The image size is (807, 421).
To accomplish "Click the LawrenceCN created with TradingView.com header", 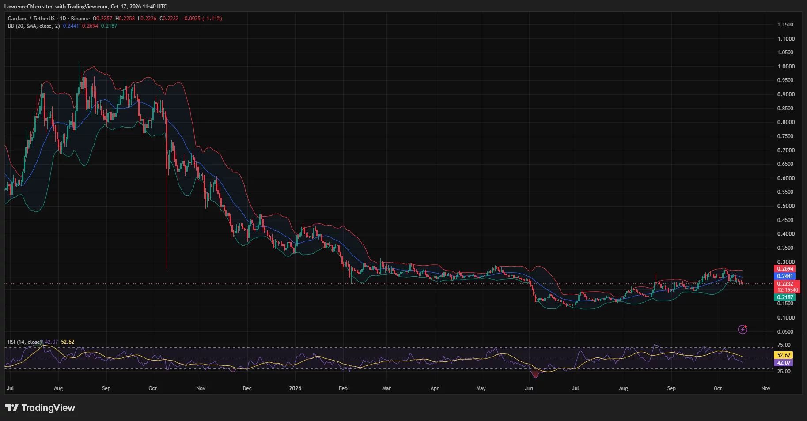I will coord(86,7).
